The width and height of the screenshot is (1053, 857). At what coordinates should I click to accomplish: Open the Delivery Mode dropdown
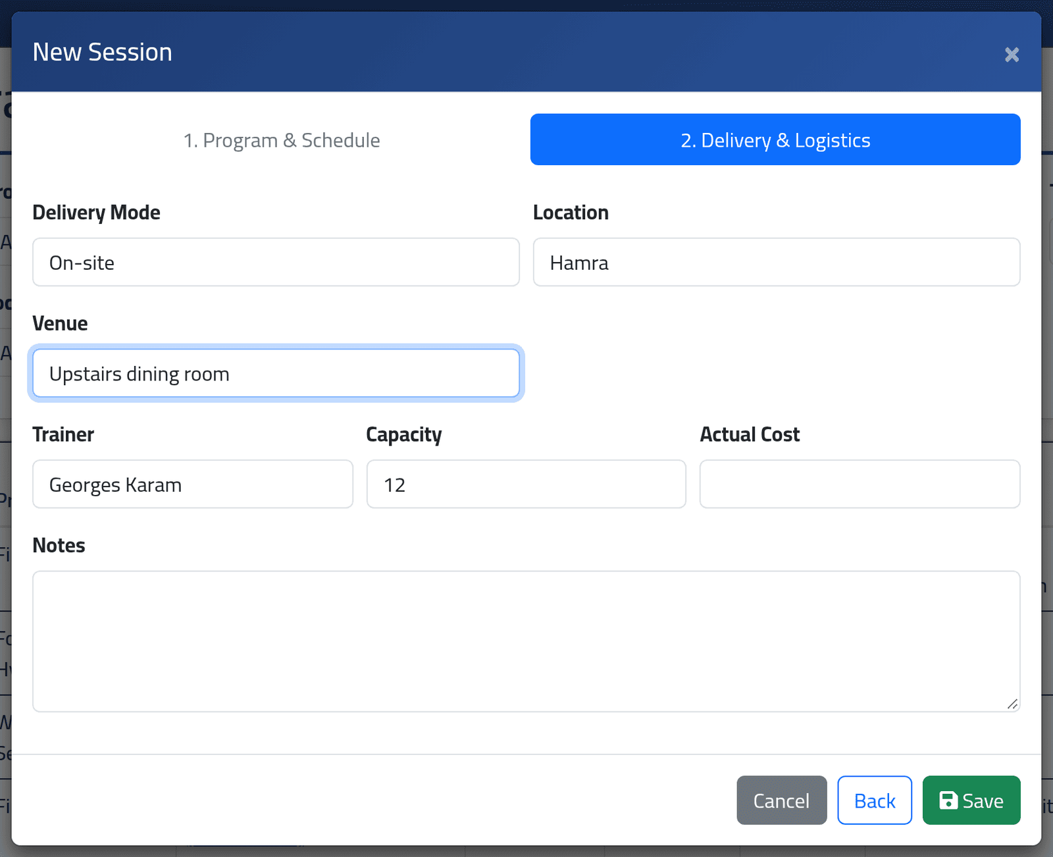coord(276,262)
